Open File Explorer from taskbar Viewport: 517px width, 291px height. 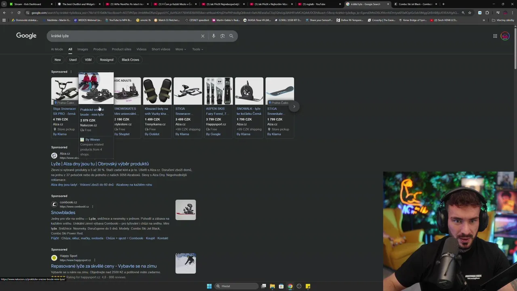[272, 286]
